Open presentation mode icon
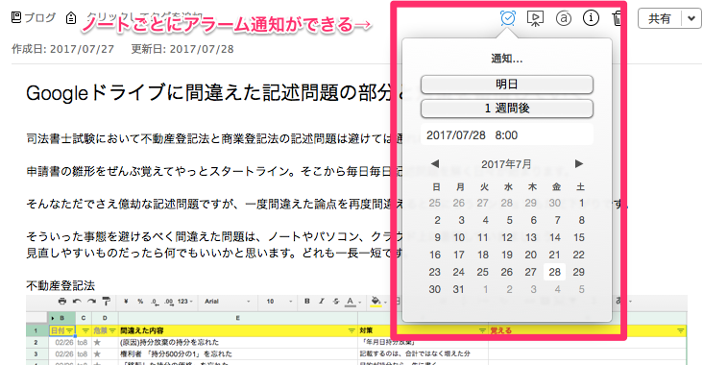This screenshot has height=365, width=703. pos(535,18)
